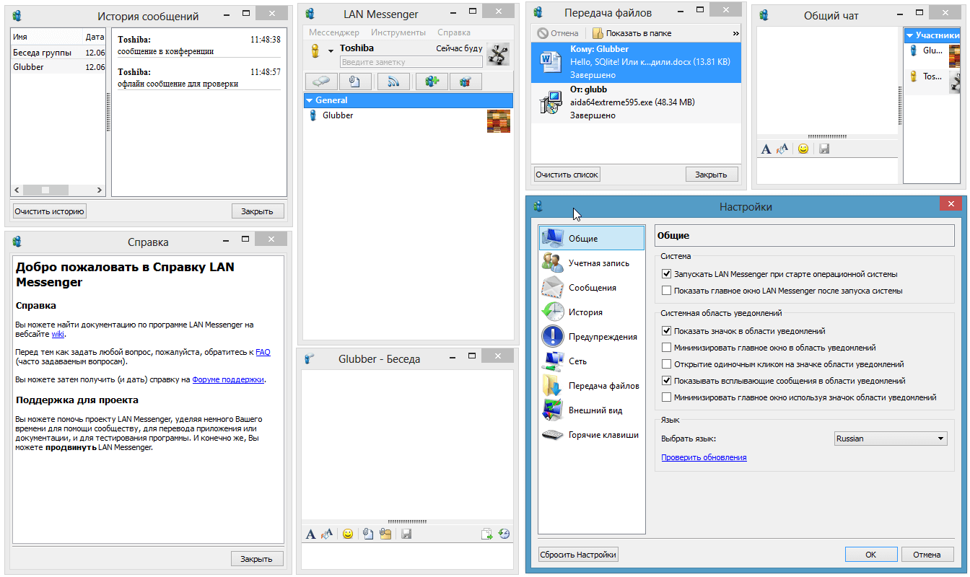Enable Минимизировать главное окно в область уведомлений
The height and width of the screenshot is (577, 970).
tap(666, 348)
